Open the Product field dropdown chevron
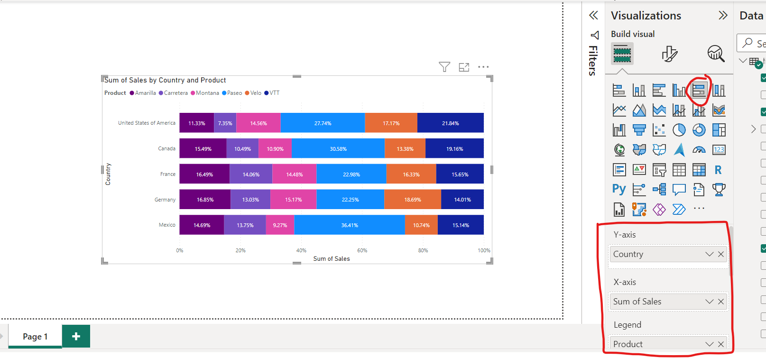The width and height of the screenshot is (766, 358). pos(710,344)
